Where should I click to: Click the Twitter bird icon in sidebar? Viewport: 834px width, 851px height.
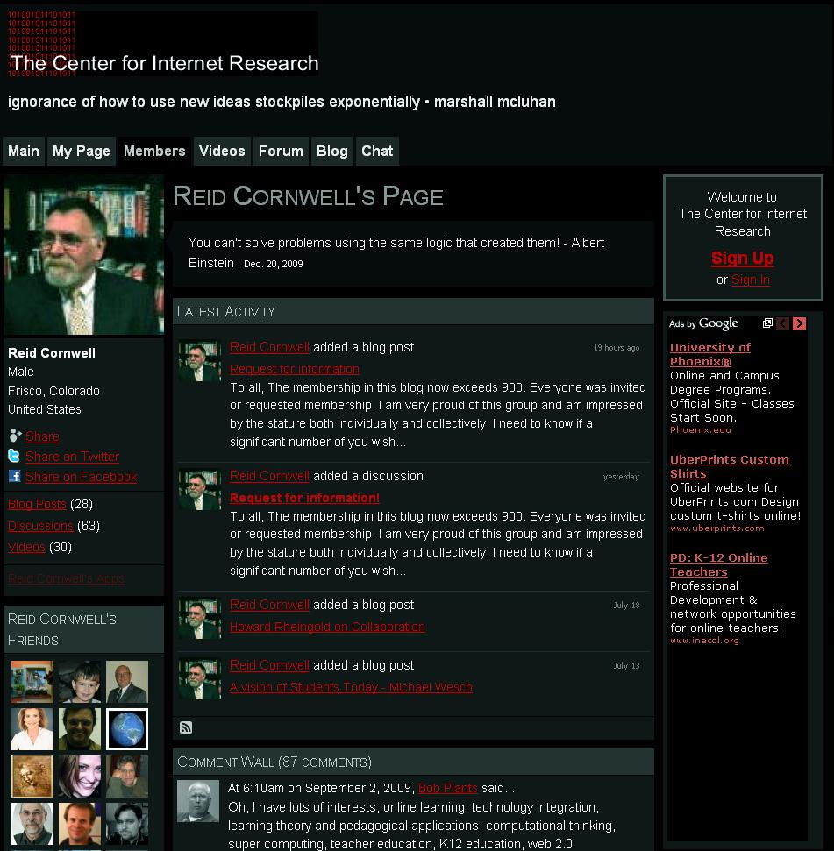coord(14,456)
